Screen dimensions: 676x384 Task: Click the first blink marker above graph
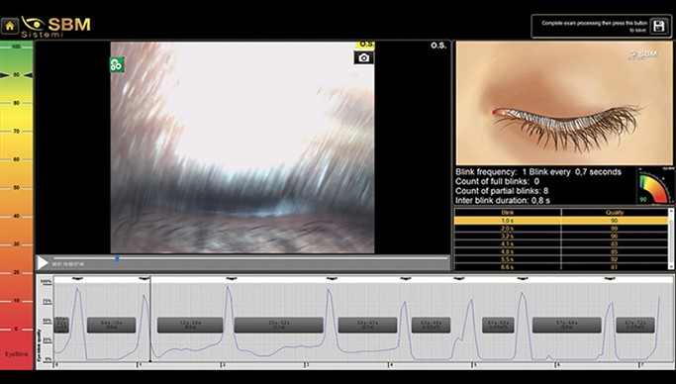point(77,279)
